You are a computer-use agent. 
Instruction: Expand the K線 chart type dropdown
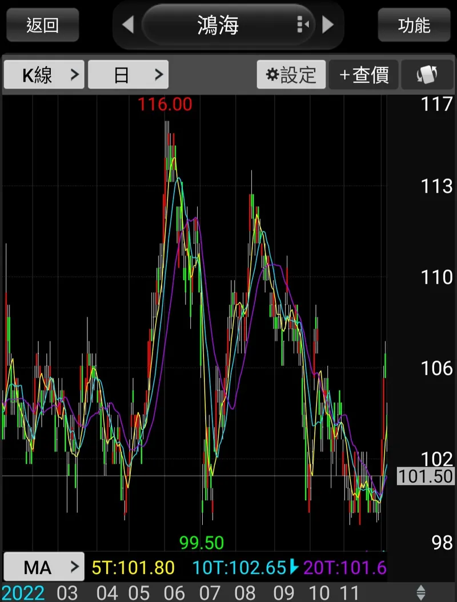44,74
